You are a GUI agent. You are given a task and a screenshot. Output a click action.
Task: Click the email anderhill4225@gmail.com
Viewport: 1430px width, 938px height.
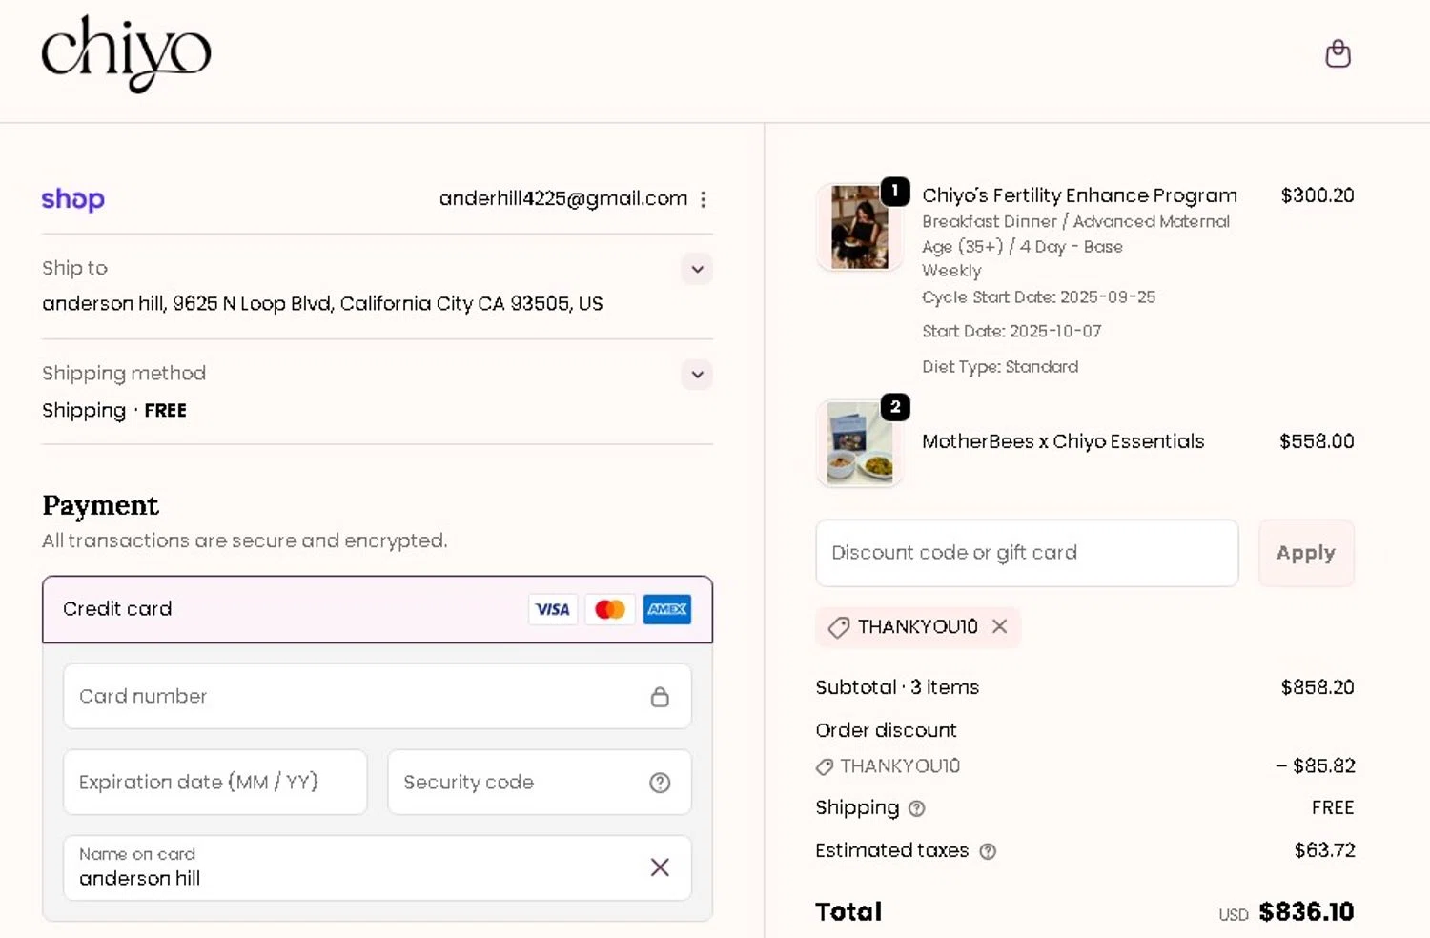pyautogui.click(x=562, y=198)
